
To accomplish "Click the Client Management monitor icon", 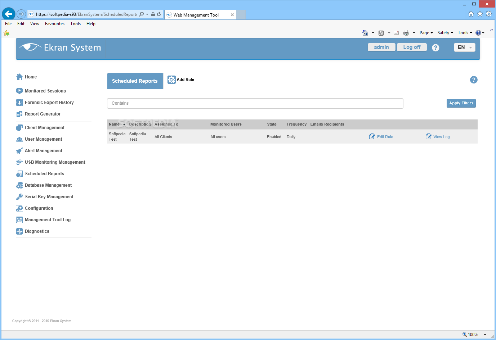I will click(19, 128).
